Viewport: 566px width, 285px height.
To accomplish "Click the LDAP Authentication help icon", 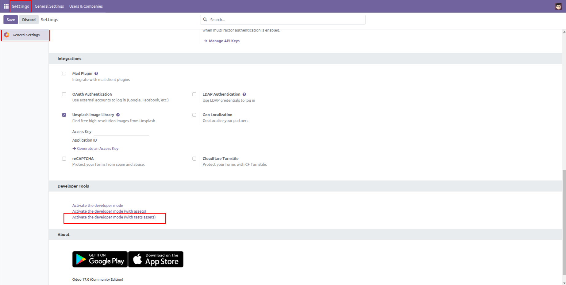I will tap(244, 94).
